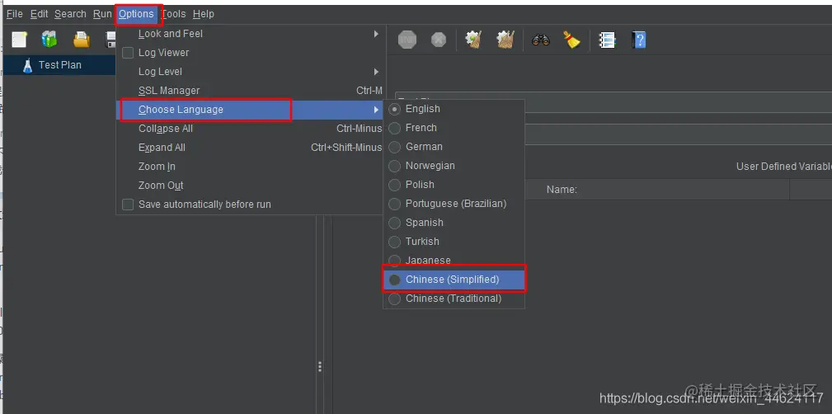The width and height of the screenshot is (832, 414).
Task: Open the Help question mark book icon
Action: (x=639, y=40)
